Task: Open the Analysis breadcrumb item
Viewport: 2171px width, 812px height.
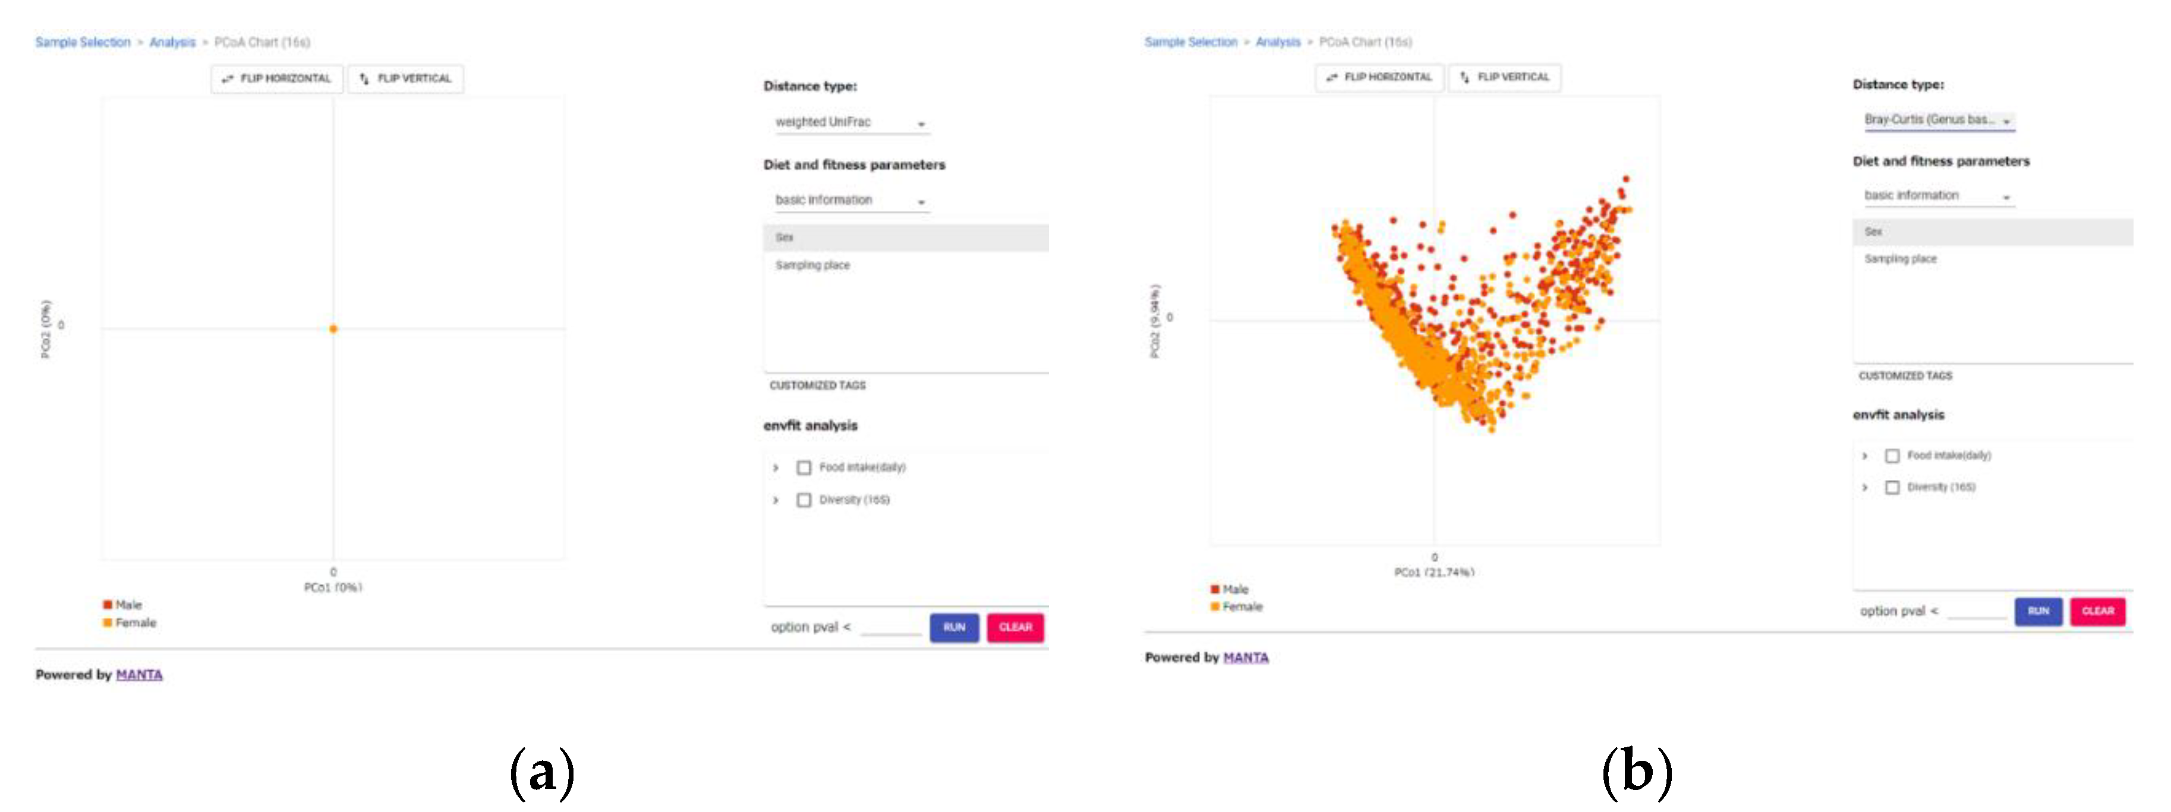Action: (171, 41)
